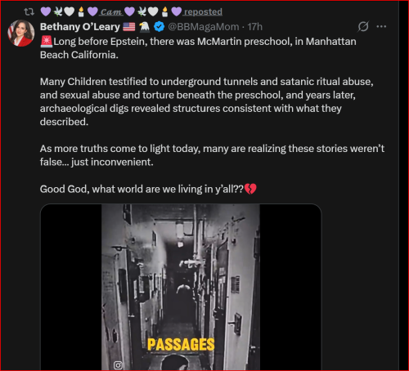Open the three-dot More options menu
Viewport: 409px width, 371px height.
(x=381, y=26)
